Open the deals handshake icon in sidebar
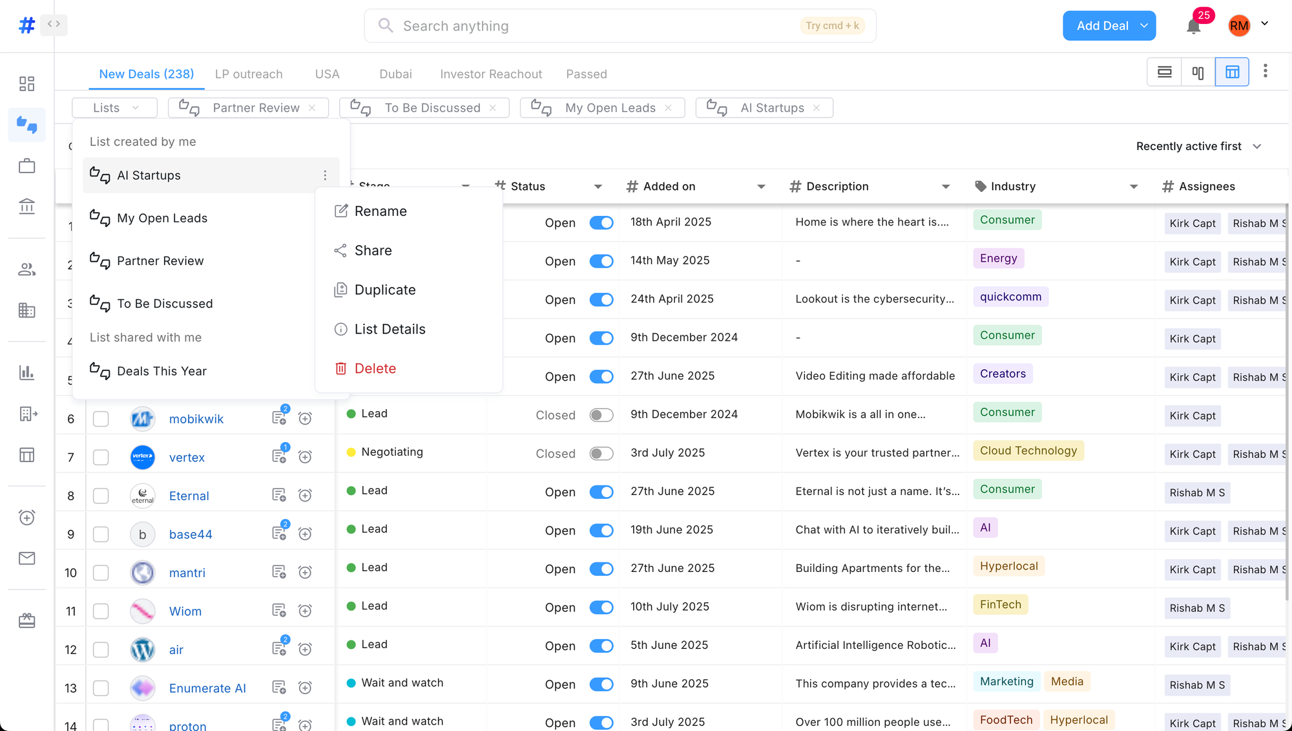The width and height of the screenshot is (1292, 731). [26, 125]
